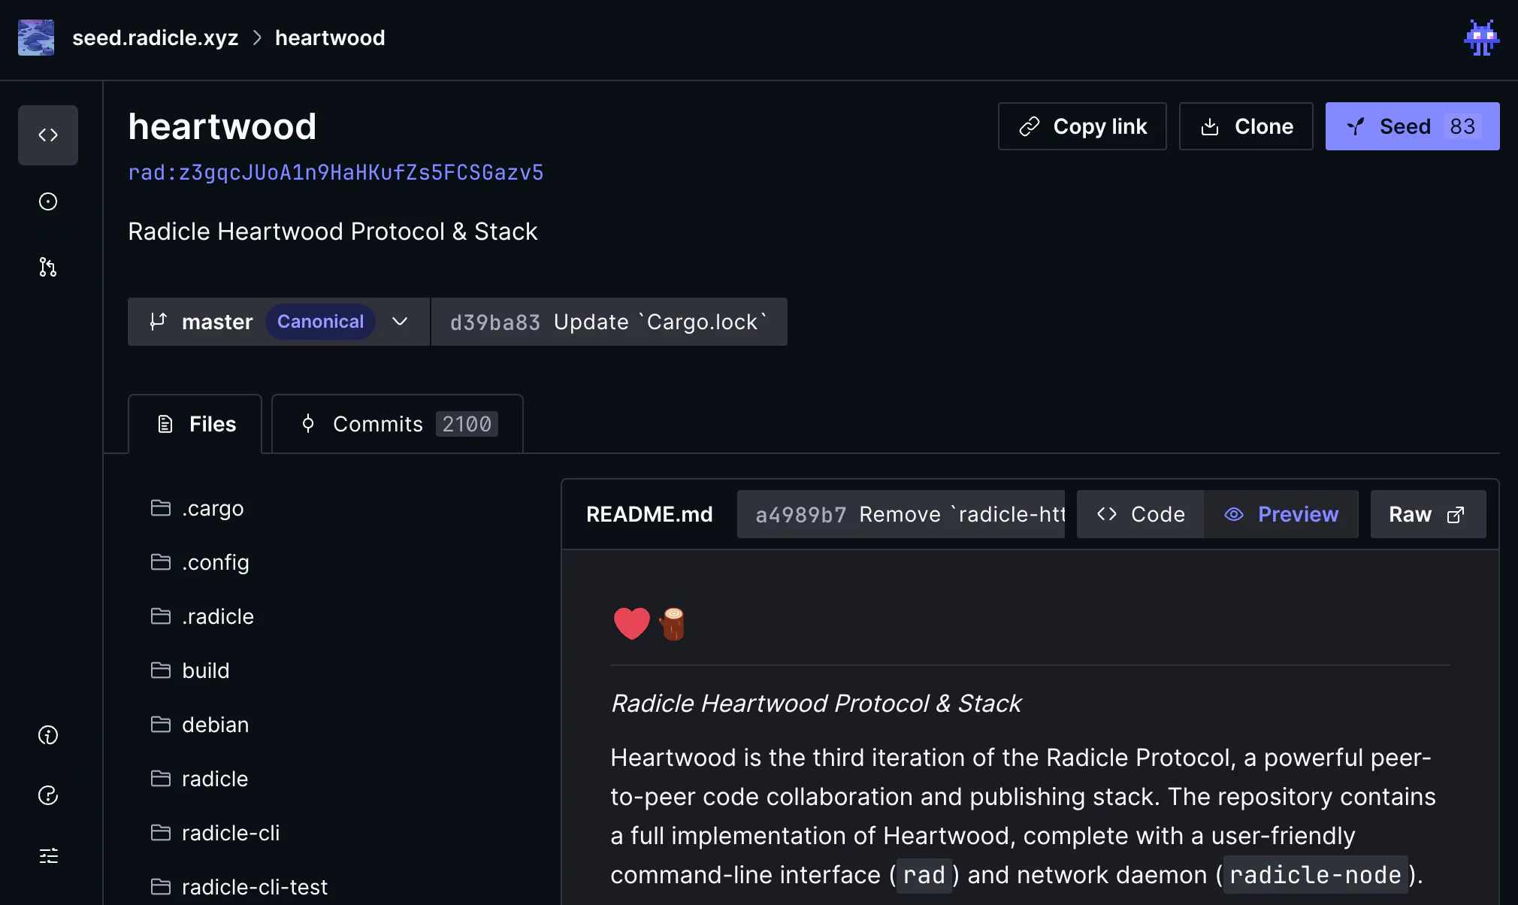This screenshot has width=1518, height=905.
Task: Click the Copy link button
Action: coord(1082,126)
